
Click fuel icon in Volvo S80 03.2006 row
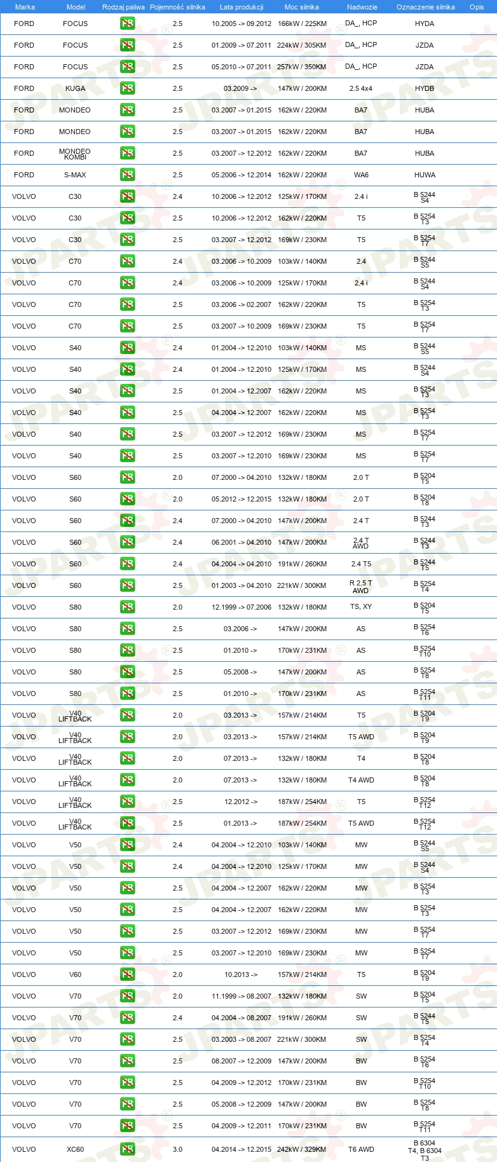point(127,629)
